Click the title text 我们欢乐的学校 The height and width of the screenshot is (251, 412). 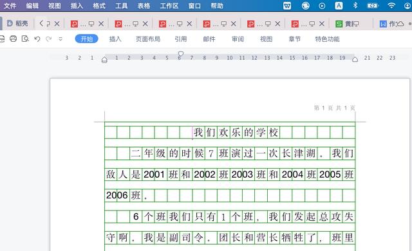236,133
